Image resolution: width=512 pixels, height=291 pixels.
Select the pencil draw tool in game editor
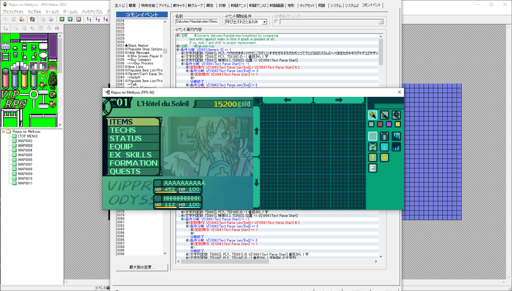tap(372, 115)
